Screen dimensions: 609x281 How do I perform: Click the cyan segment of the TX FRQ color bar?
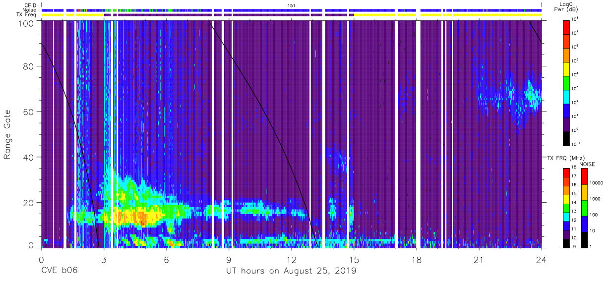(566, 217)
